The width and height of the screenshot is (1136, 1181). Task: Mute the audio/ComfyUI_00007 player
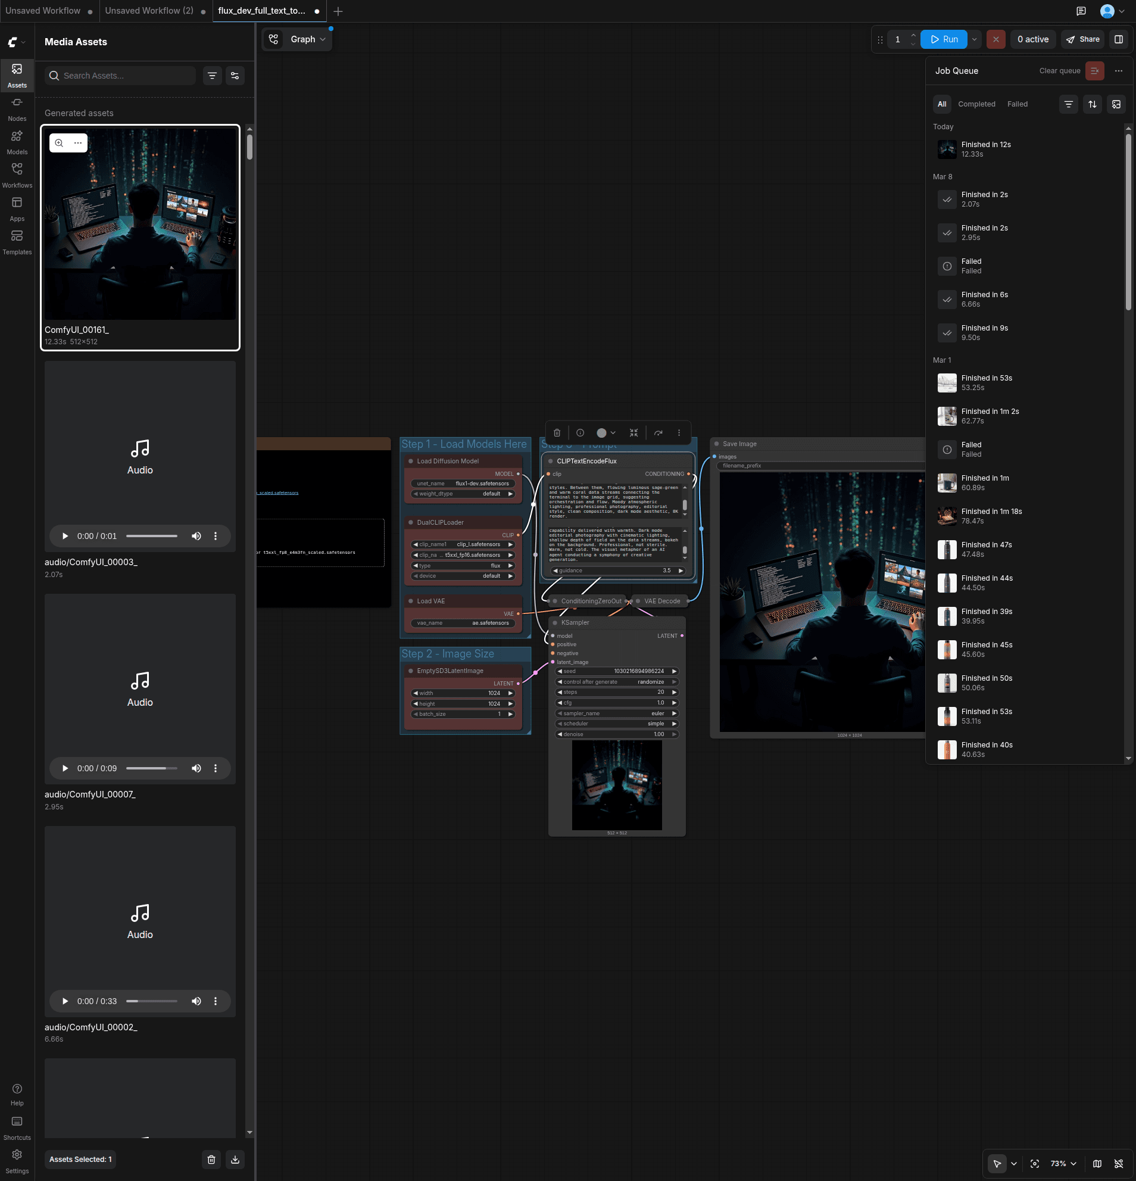[196, 768]
